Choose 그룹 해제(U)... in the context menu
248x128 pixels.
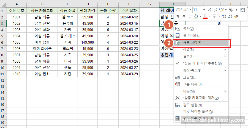coord(201,84)
